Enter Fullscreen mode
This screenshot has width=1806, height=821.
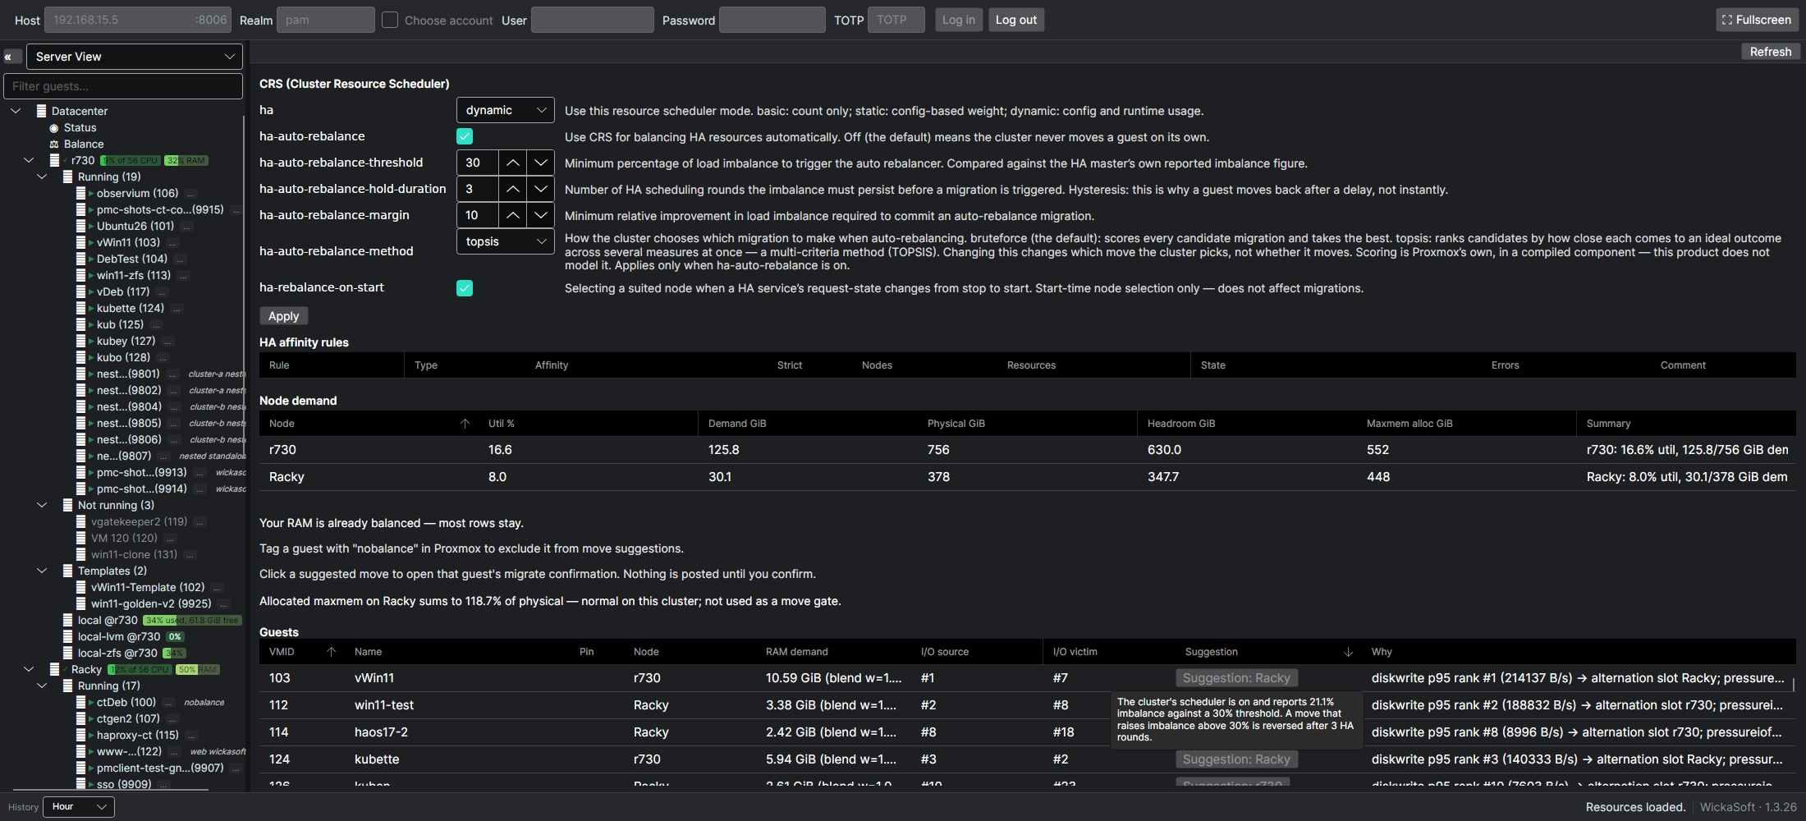click(1757, 20)
